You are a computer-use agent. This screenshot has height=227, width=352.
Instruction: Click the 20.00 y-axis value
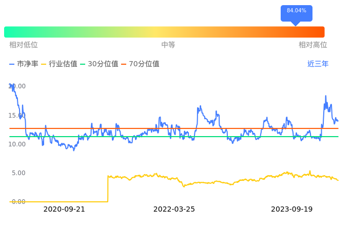(x=17, y=86)
